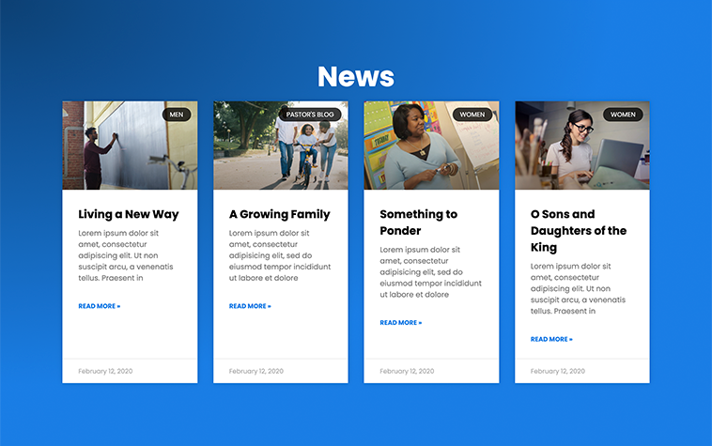Click Read More under O Sons and Daughters

coord(551,340)
